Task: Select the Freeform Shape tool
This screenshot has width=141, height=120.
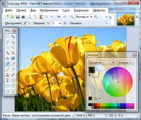Action: (13, 91)
